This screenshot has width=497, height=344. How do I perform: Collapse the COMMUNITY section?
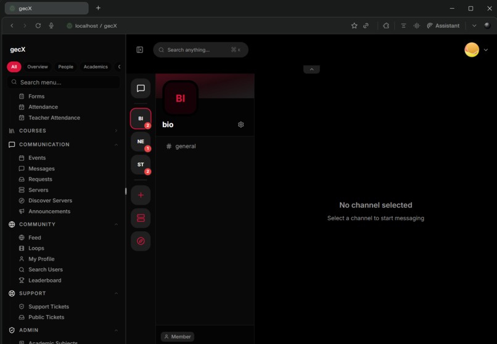pos(64,224)
